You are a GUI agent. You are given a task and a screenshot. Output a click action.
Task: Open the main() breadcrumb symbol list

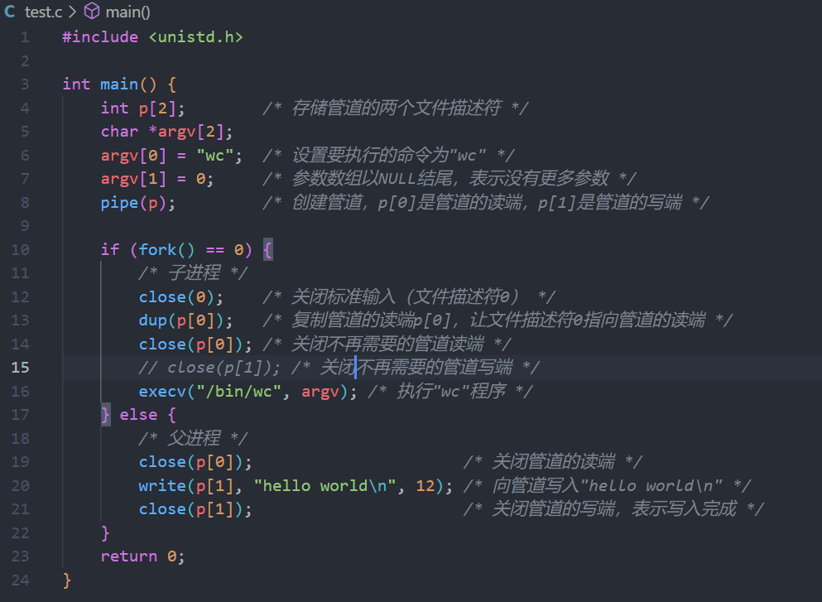coord(127,12)
